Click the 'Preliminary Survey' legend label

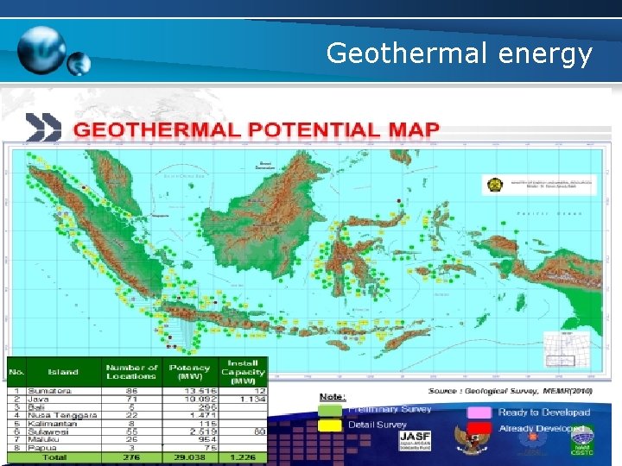390,409
